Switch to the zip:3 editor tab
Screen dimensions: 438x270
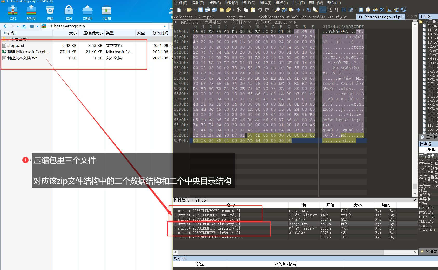point(302,17)
